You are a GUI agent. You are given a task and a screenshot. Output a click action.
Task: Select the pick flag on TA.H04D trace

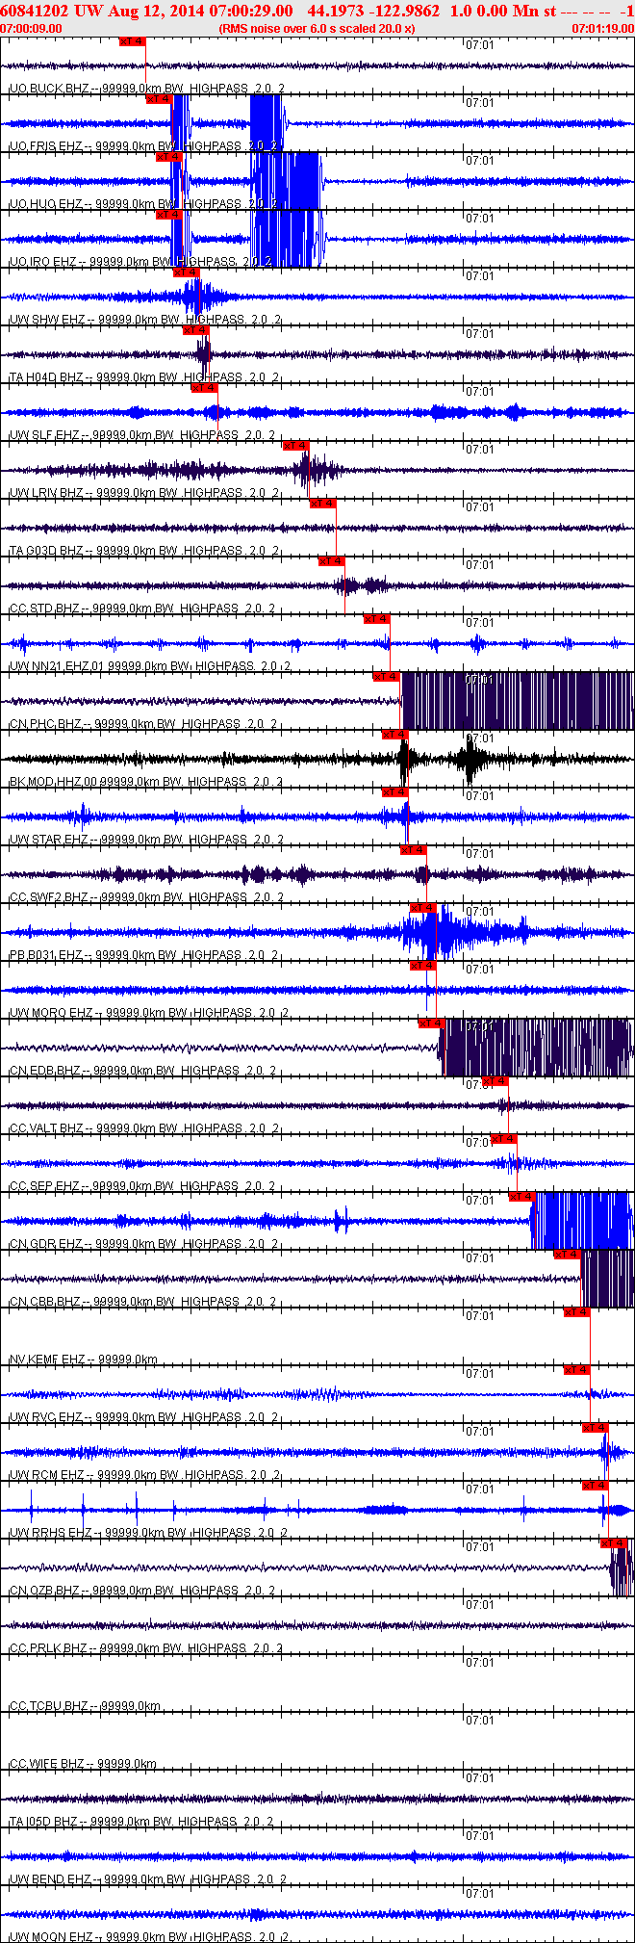196,330
